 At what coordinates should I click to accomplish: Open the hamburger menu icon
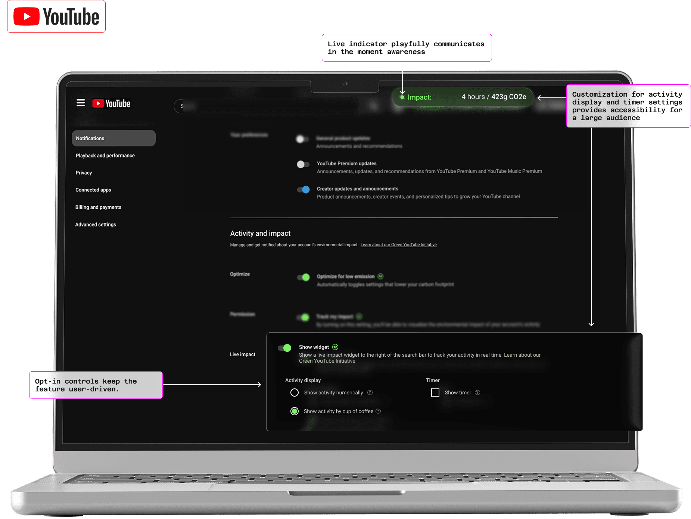tap(81, 103)
